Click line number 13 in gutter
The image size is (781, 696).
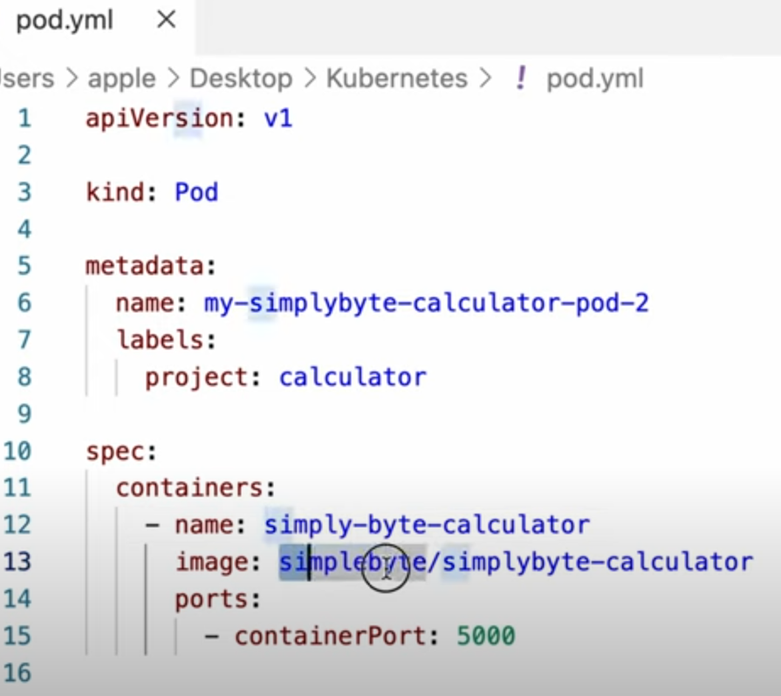pyautogui.click(x=17, y=562)
